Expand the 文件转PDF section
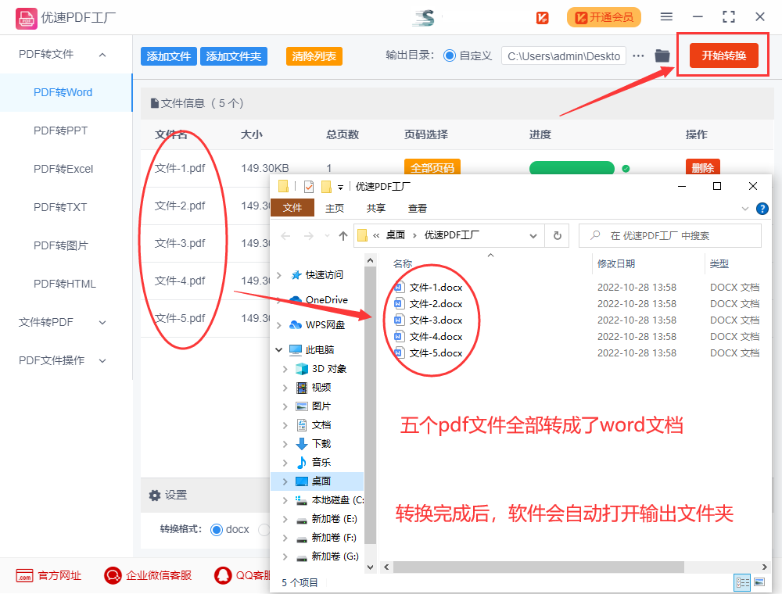The width and height of the screenshot is (782, 594). pyautogui.click(x=102, y=323)
